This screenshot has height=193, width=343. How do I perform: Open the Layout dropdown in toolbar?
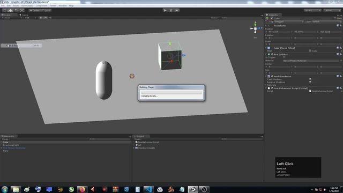[x=332, y=10]
